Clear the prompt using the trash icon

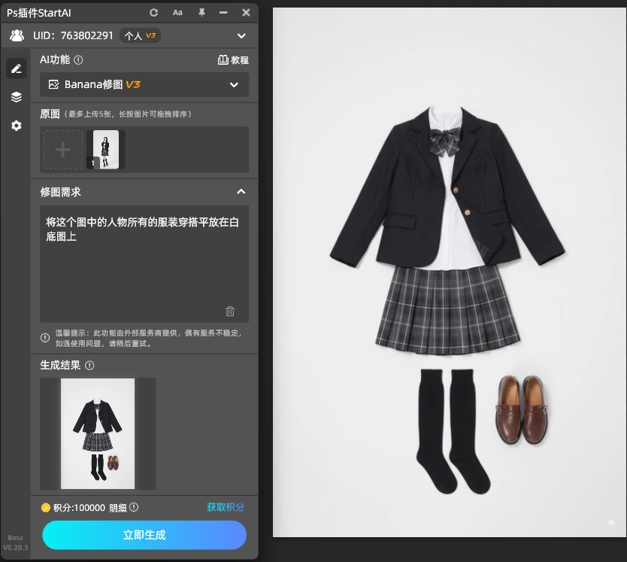click(x=230, y=311)
